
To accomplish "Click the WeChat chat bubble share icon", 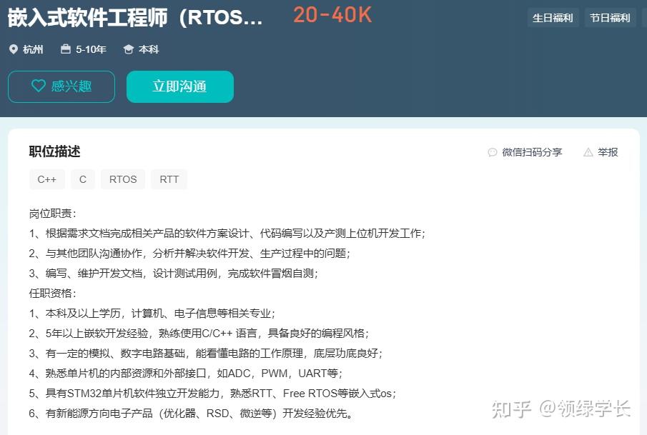I will [x=492, y=152].
